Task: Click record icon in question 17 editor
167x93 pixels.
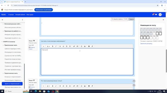Action: [x=89, y=86]
